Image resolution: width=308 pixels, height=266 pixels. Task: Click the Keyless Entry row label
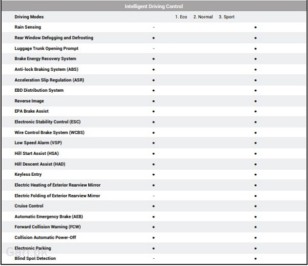(28, 174)
